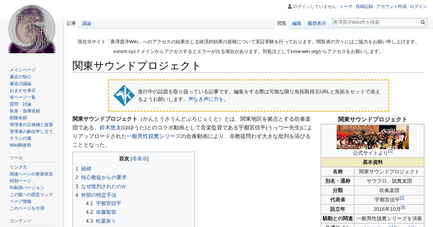Screen dimensions: 433x227
Task: Go to メインページ in the sidebar
Action: click(x=23, y=70)
